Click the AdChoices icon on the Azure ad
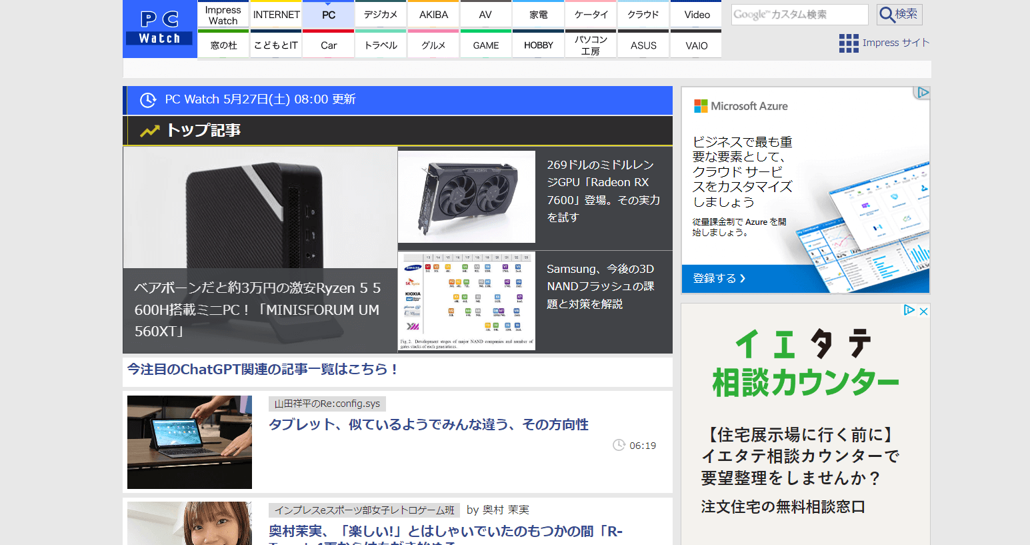Image resolution: width=1030 pixels, height=545 pixels. click(922, 93)
